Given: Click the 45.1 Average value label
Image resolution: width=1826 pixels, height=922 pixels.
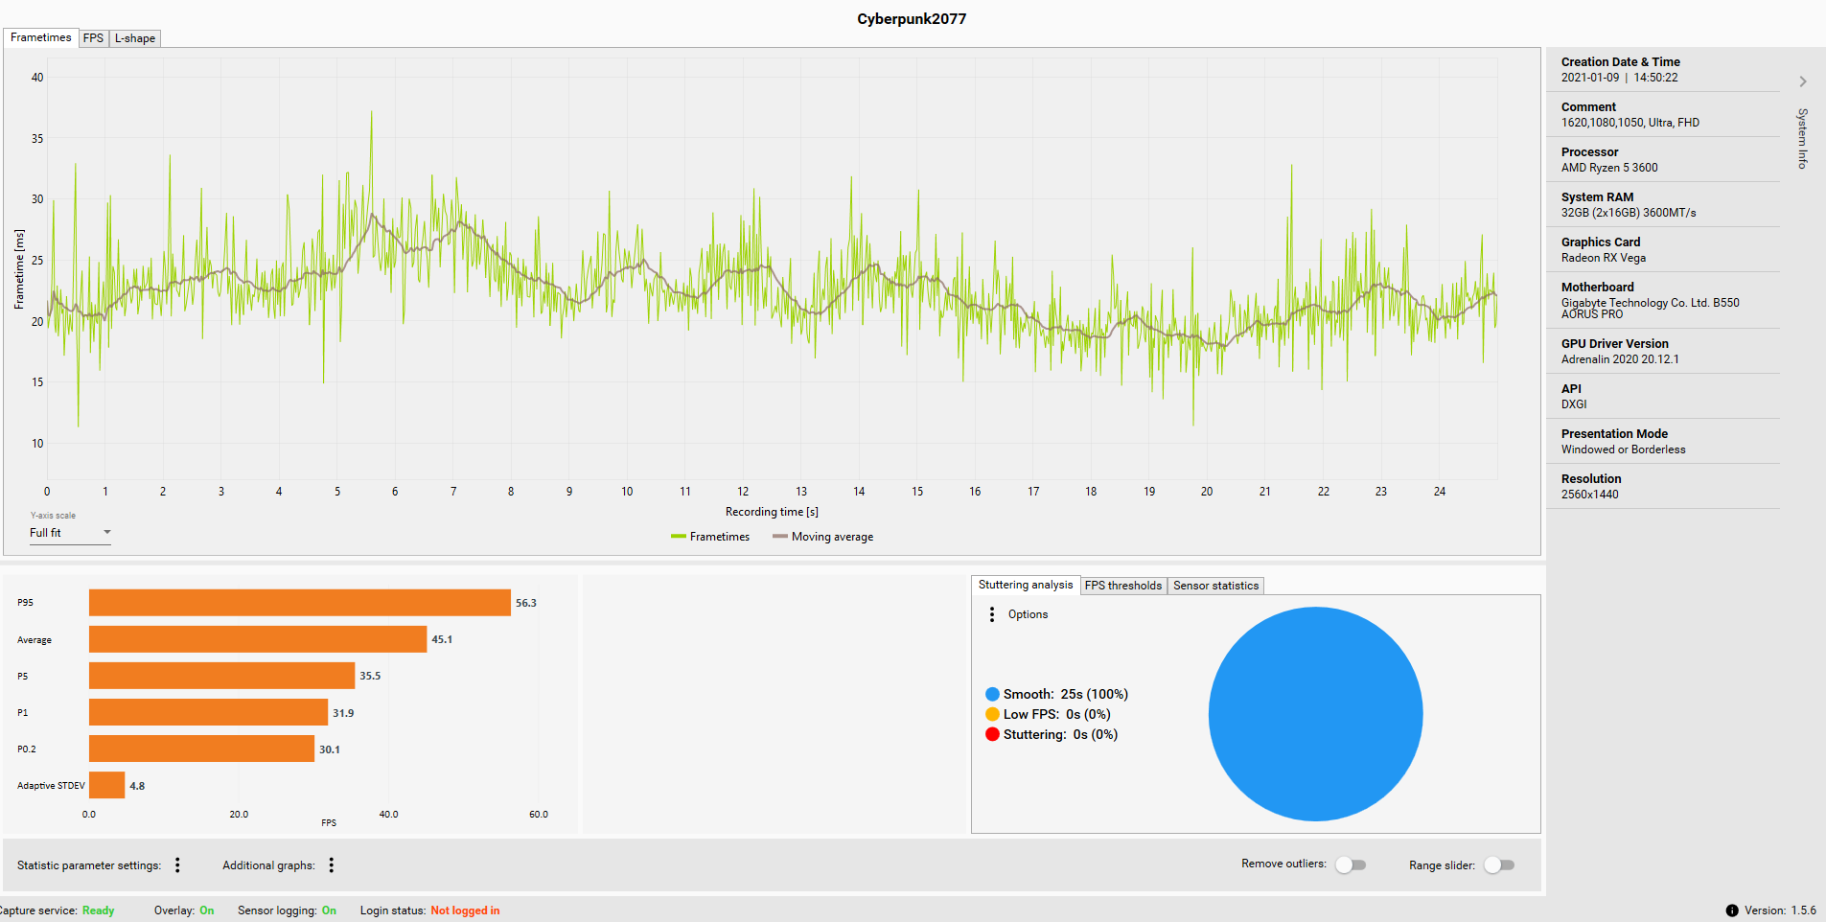Looking at the screenshot, I should (442, 639).
